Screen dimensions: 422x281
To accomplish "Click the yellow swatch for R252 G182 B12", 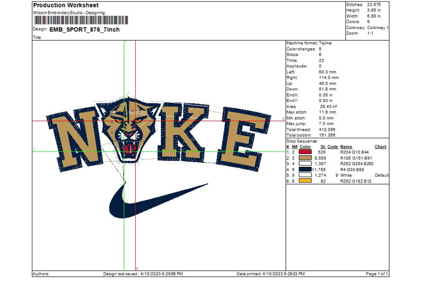I will 305,181.
